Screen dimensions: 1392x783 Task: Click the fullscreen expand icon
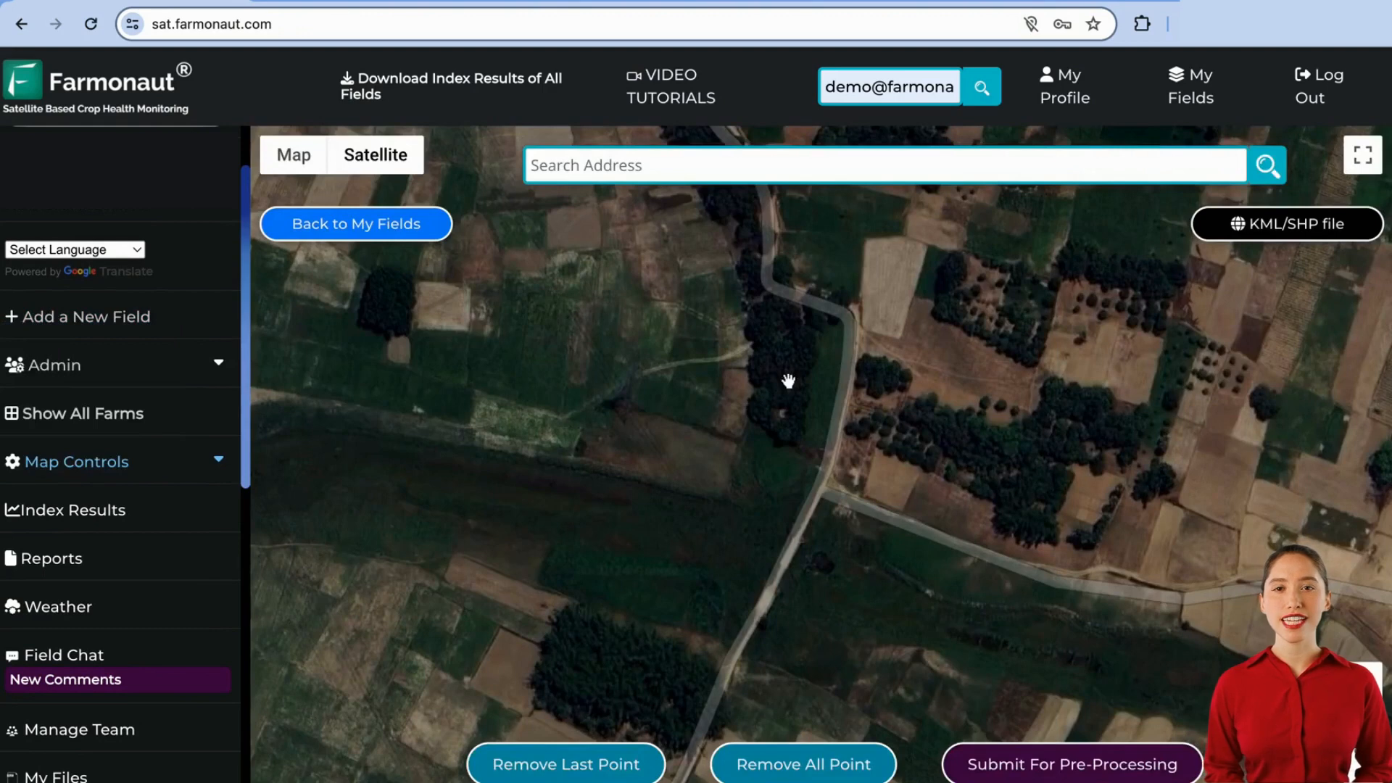[1360, 155]
